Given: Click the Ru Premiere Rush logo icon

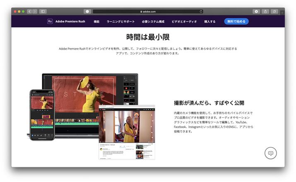Looking at the screenshot, I should pos(50,22).
